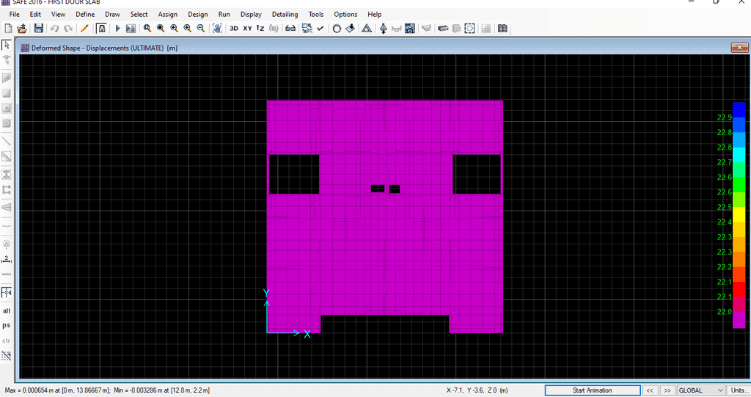The image size is (751, 397).
Task: Click the intersecting line select icon
Action: pos(7,356)
